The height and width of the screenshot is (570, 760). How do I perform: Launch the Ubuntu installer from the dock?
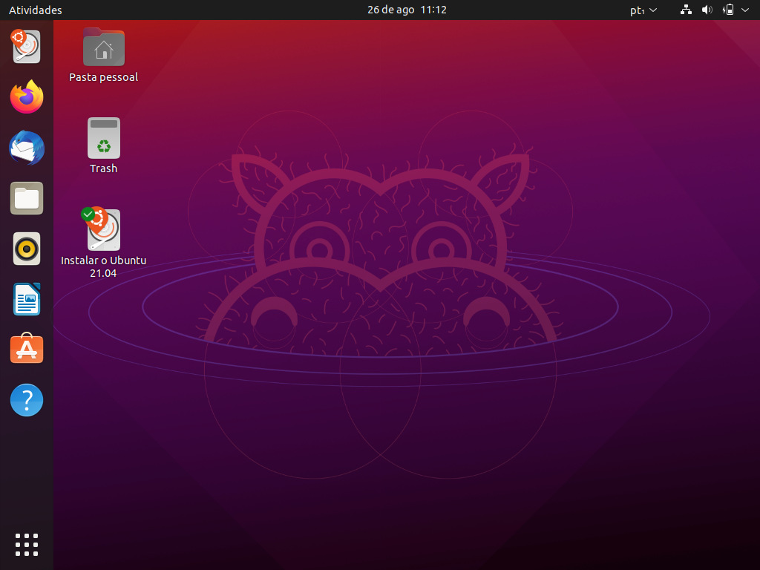coord(27,46)
